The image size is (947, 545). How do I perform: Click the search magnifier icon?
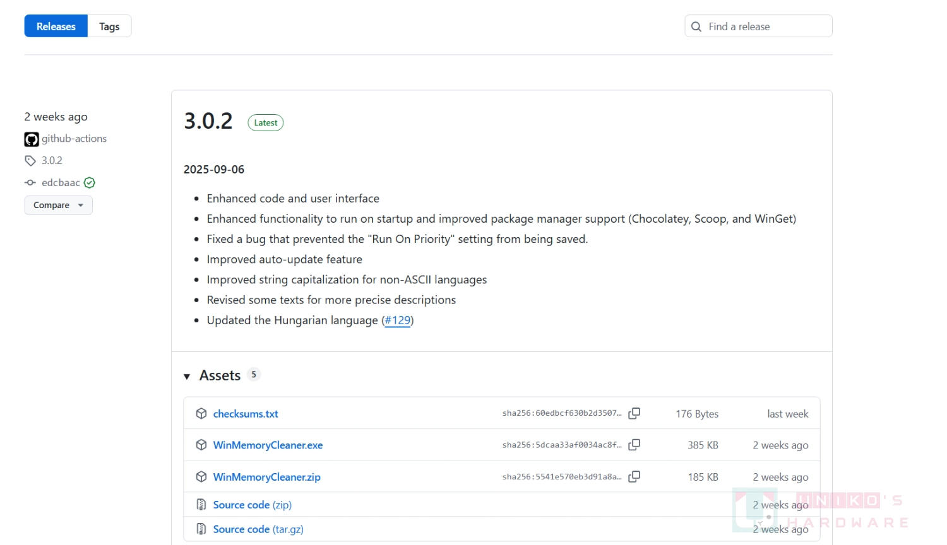tap(696, 26)
